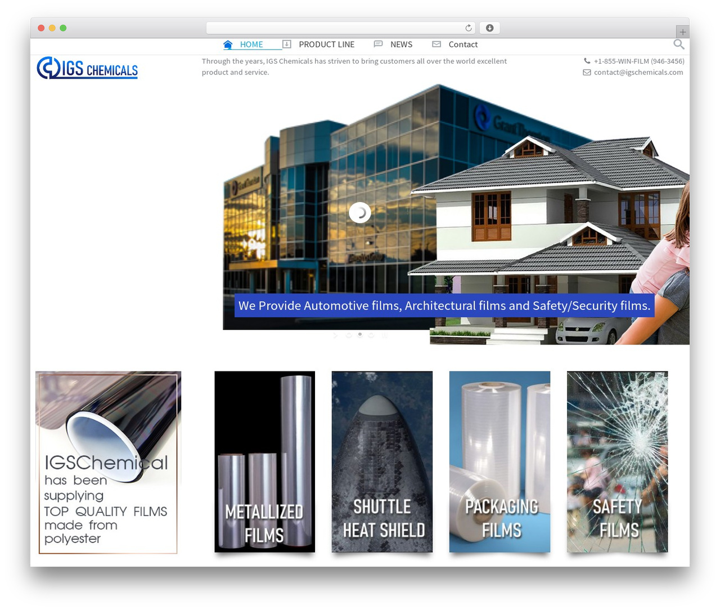720x610 pixels.
Task: Click the loading spinner on the slideshow
Action: pyautogui.click(x=360, y=213)
